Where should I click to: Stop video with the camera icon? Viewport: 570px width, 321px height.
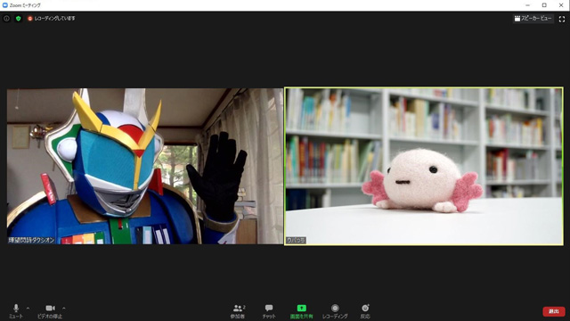pyautogui.click(x=50, y=311)
